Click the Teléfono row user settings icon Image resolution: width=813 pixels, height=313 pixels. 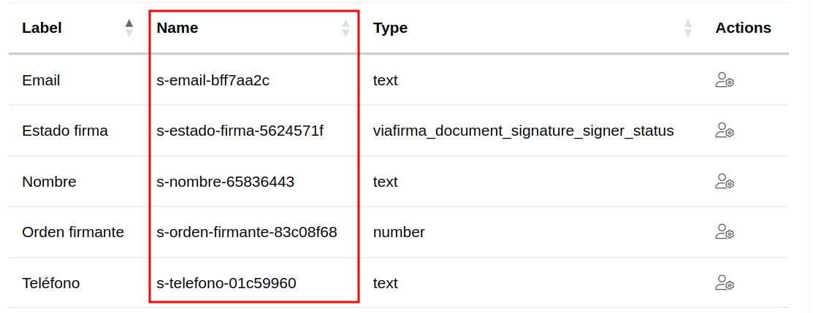click(x=724, y=283)
